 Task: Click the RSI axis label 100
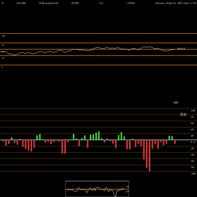click(3, 36)
